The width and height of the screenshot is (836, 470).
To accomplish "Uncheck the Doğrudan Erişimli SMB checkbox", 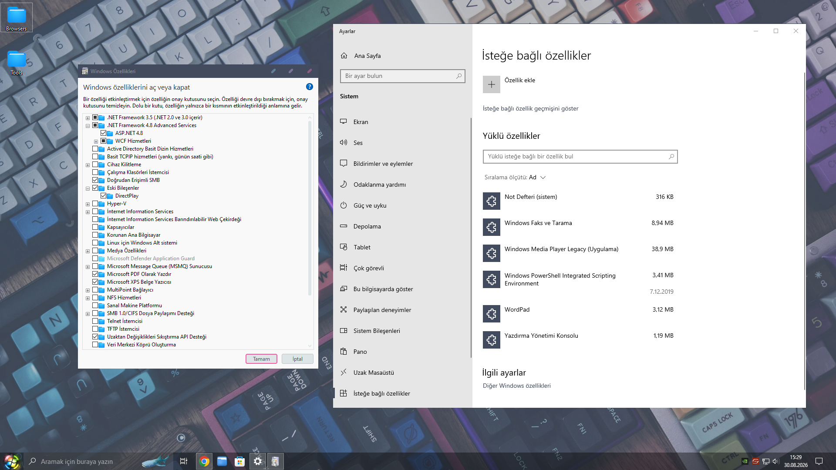I will pyautogui.click(x=95, y=180).
